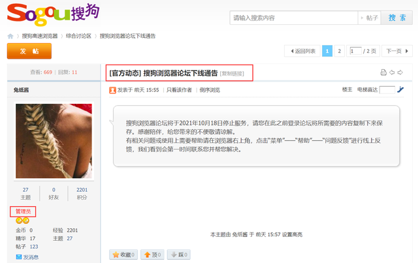Open the author's braided hair avatar
This screenshot has width=418, height=263.
[54, 141]
